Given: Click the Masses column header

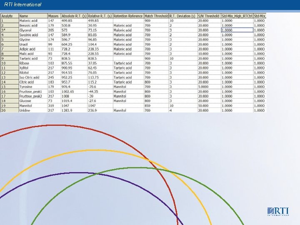Looking at the screenshot, I should point(54,16).
